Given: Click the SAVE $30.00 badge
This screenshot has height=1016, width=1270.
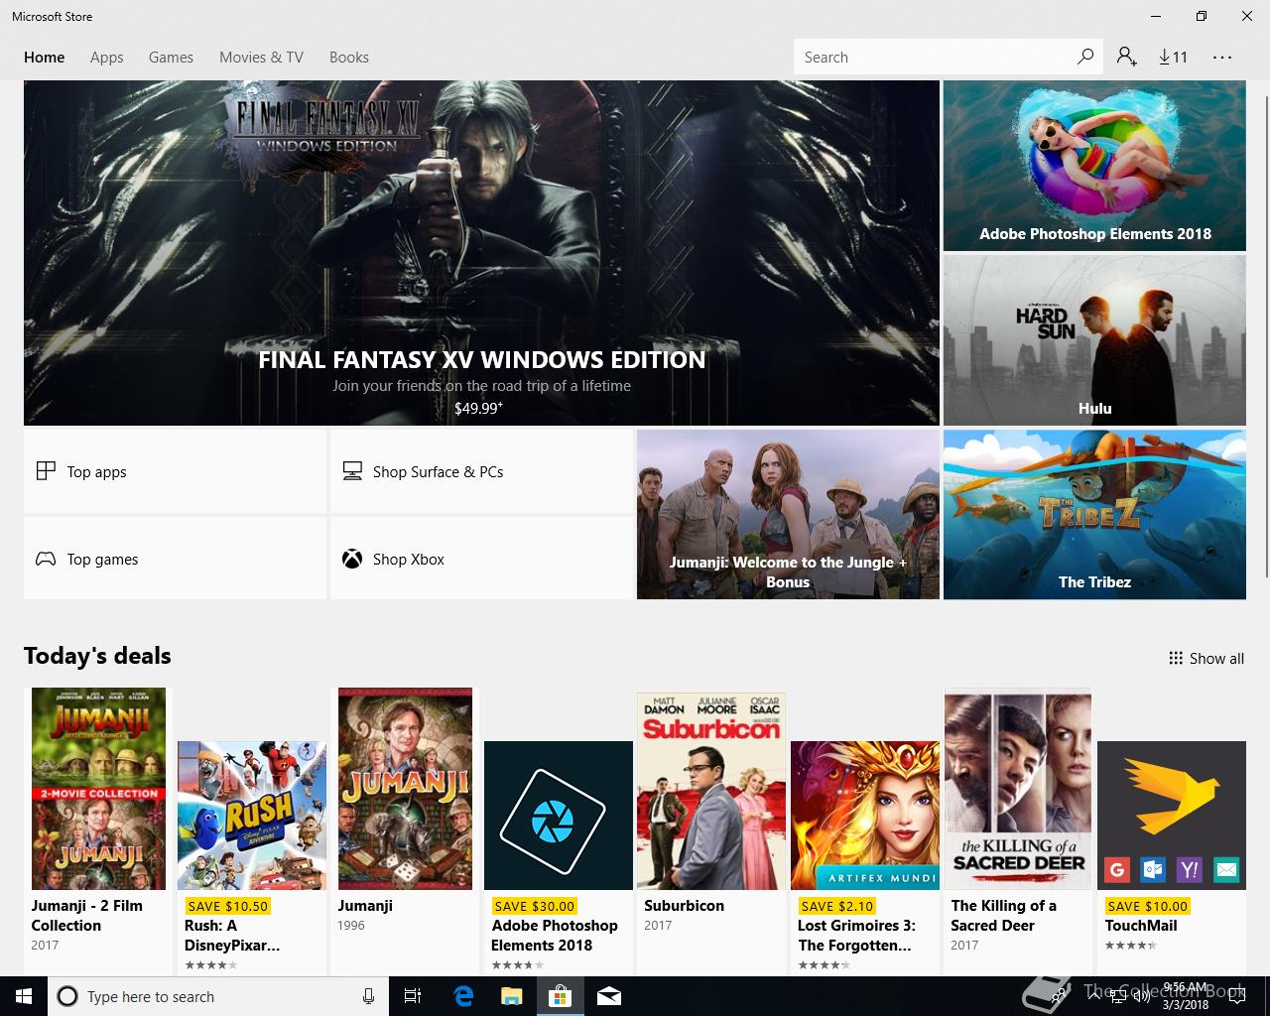Looking at the screenshot, I should click(535, 906).
